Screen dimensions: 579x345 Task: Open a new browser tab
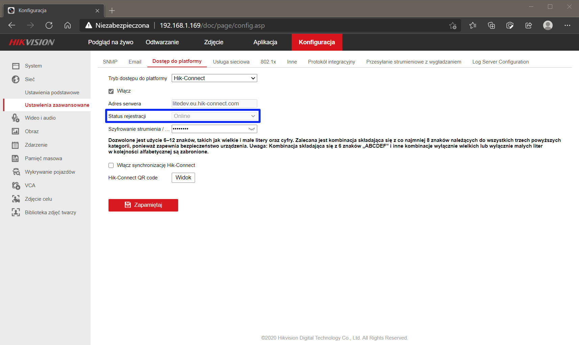[112, 10]
